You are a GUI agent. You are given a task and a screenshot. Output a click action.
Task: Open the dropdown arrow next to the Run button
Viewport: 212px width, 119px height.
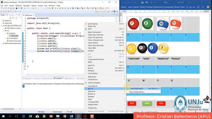click(x=75, y=8)
